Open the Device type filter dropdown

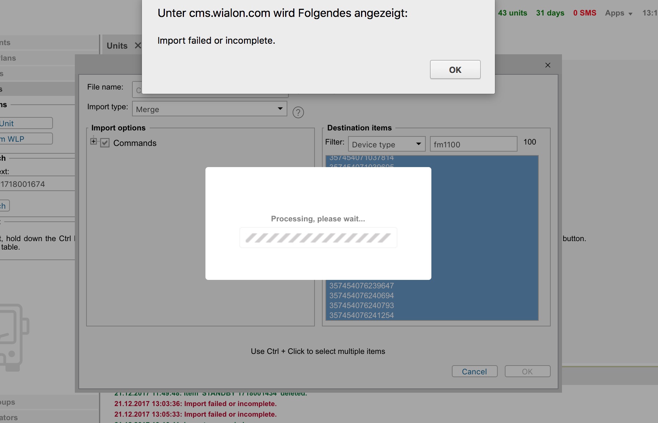(x=387, y=144)
